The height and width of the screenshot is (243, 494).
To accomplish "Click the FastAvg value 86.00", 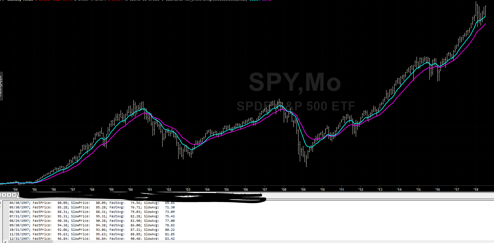I will pos(136,225).
